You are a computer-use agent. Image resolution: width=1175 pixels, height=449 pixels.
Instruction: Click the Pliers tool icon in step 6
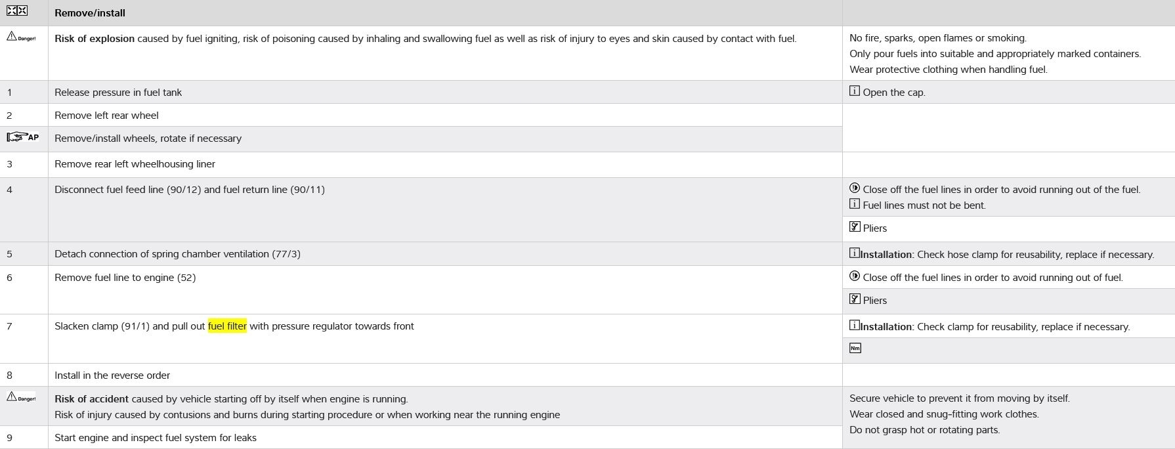[x=854, y=299]
